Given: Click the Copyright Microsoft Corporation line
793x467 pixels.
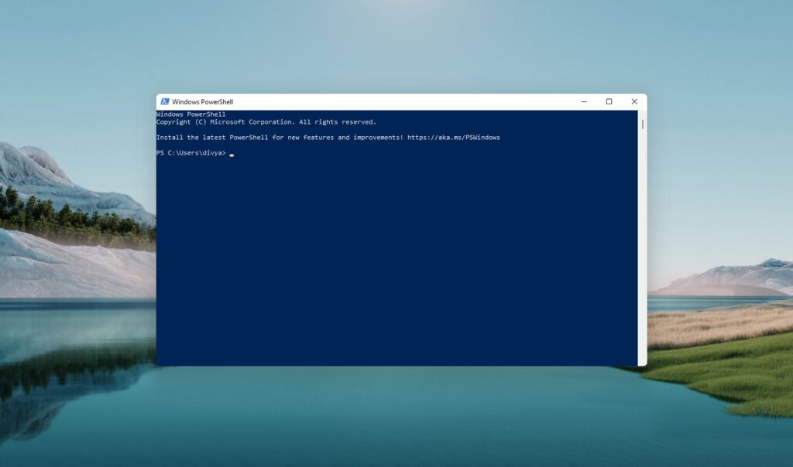Looking at the screenshot, I should (x=266, y=121).
